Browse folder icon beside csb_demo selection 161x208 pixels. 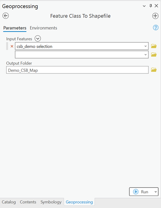pyautogui.click(x=154, y=46)
